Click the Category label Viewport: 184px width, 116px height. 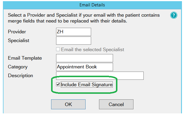pyautogui.click(x=18, y=67)
